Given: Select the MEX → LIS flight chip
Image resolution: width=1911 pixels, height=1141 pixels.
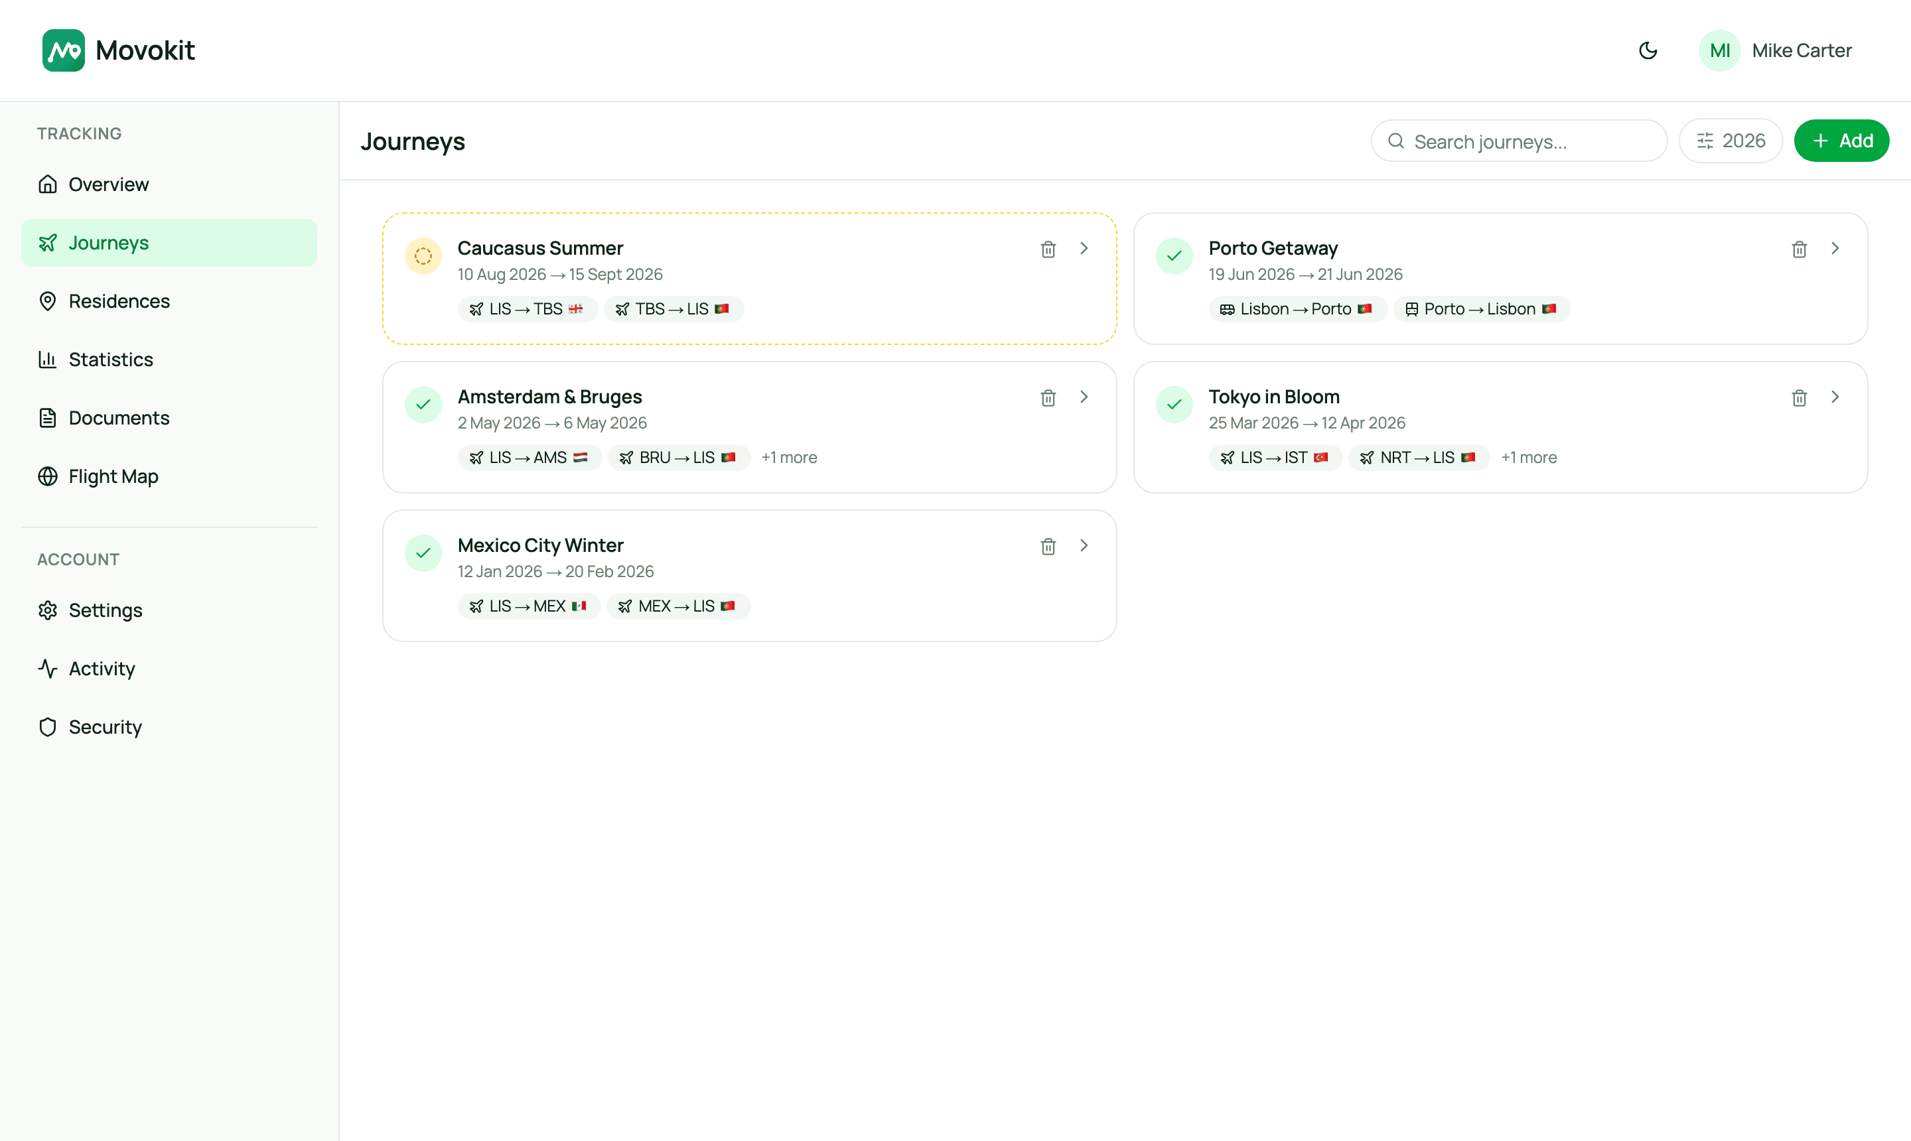Looking at the screenshot, I should tap(678, 606).
